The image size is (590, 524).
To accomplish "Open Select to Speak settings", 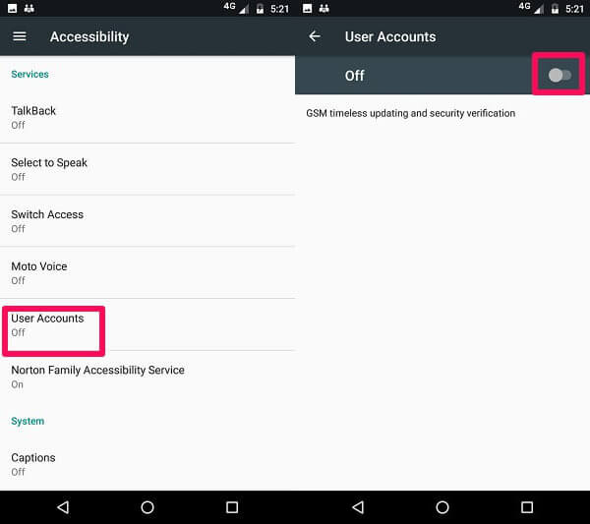I will (x=147, y=169).
